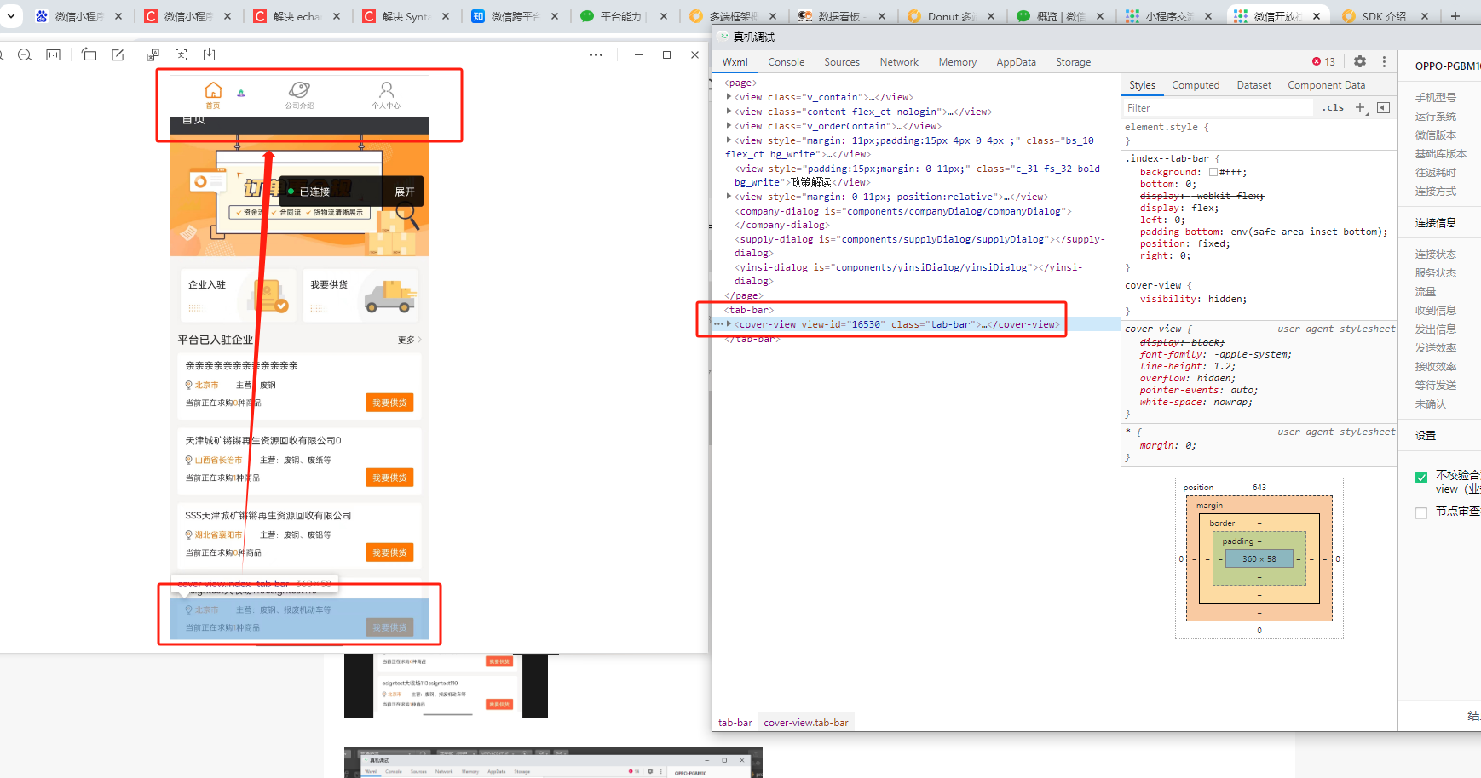The height and width of the screenshot is (778, 1481).
Task: Click the 我要供货 truck card in the preview
Action: [x=360, y=295]
